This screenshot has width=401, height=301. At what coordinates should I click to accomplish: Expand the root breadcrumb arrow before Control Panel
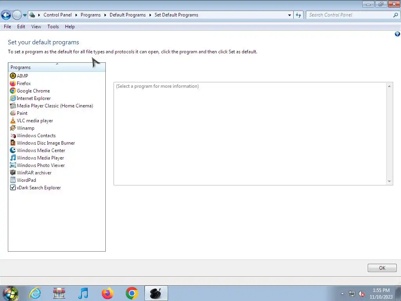(39, 15)
